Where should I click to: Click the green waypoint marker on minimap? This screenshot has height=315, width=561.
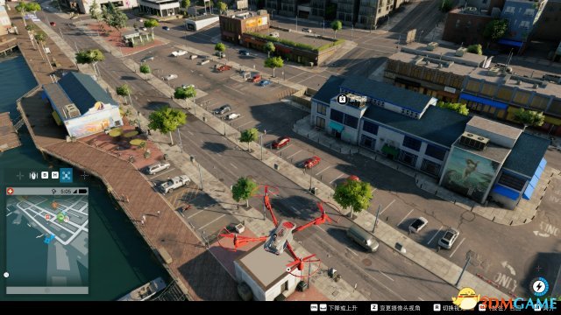click(60, 216)
